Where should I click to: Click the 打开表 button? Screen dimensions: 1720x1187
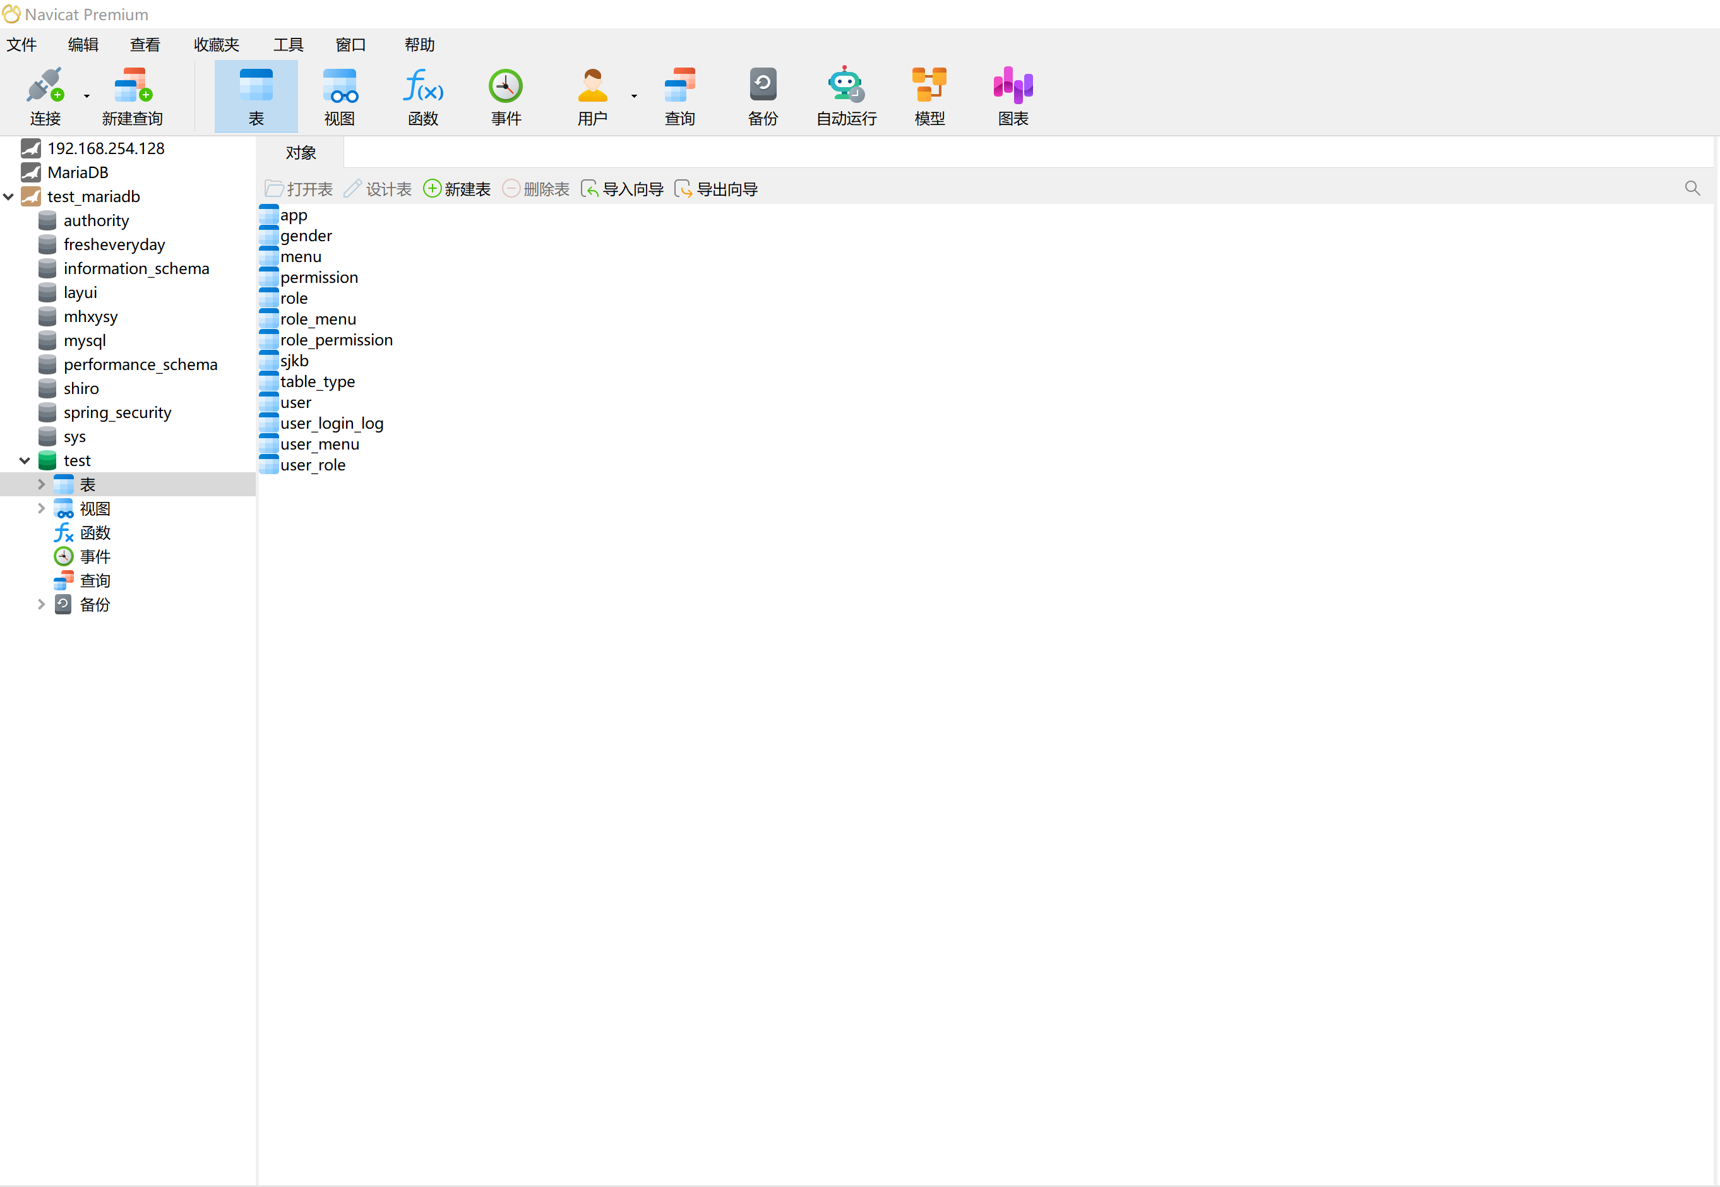click(x=299, y=189)
